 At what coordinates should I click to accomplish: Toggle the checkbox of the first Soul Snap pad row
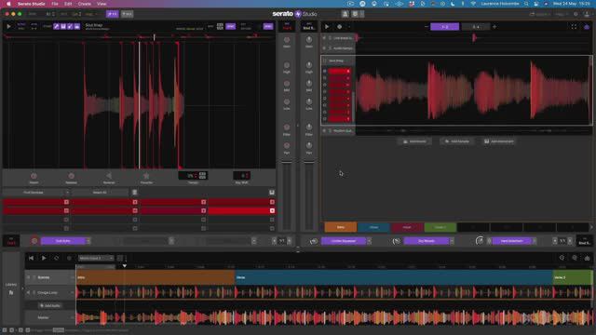click(x=325, y=71)
